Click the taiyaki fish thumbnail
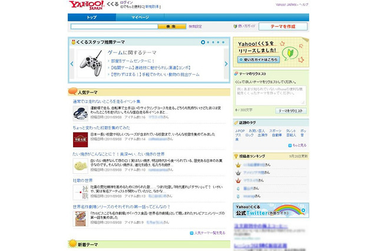The height and width of the screenshot is (251, 377). tap(80, 166)
